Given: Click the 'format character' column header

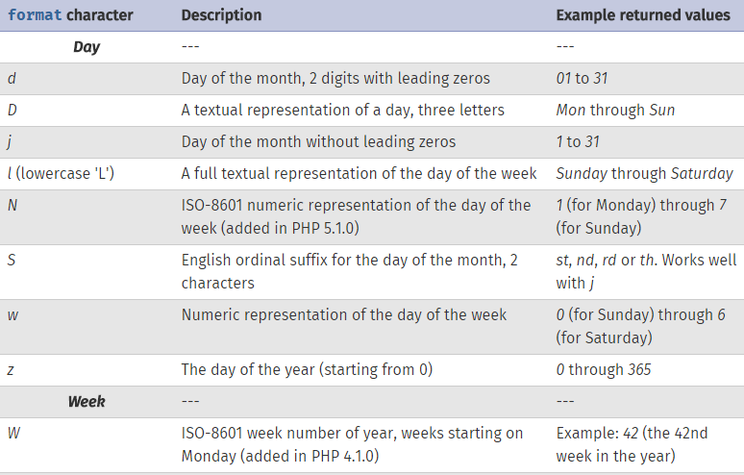Looking at the screenshot, I should coord(70,15).
